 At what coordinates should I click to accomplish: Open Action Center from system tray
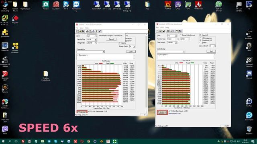click(253, 141)
